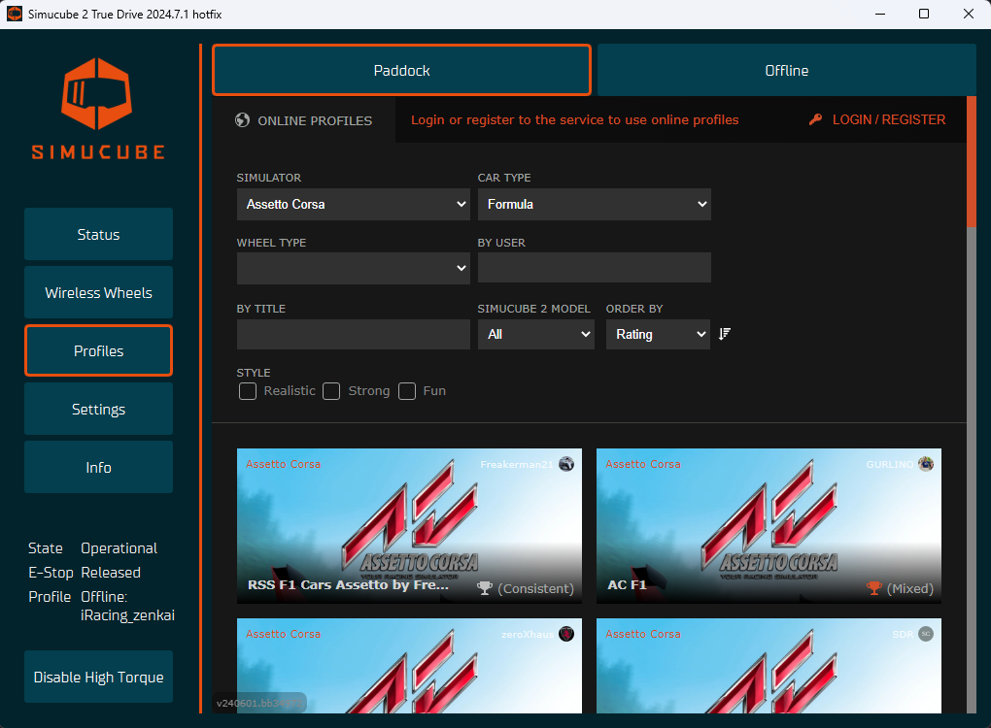Screen dimensions: 991x728
Task: Select the Paddock tab
Action: pyautogui.click(x=401, y=71)
